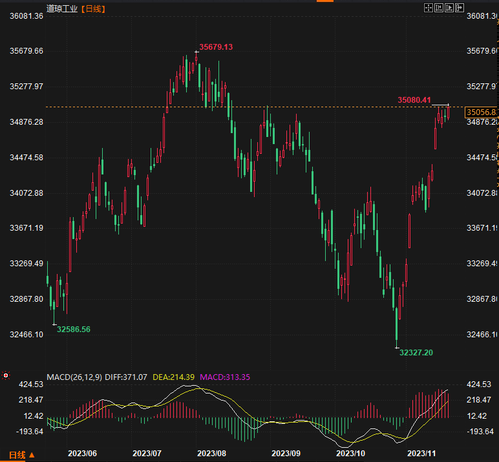Click the 2023/06 date on time axis
The image size is (499, 462).
pos(81,454)
